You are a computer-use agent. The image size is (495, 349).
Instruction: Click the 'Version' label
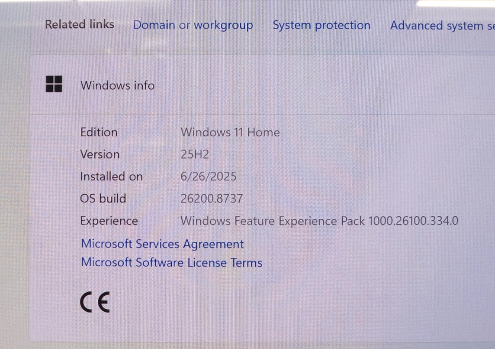[x=100, y=154]
